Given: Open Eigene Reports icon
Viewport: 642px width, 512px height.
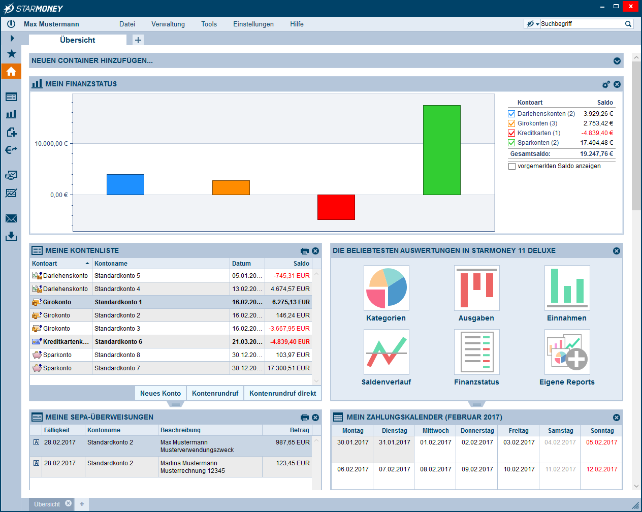Looking at the screenshot, I should pyautogui.click(x=567, y=352).
